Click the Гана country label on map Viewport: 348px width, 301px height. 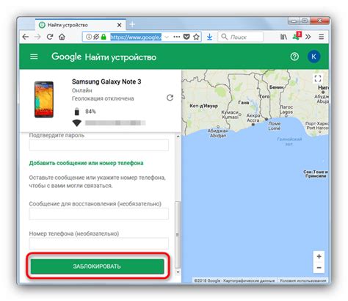244,103
